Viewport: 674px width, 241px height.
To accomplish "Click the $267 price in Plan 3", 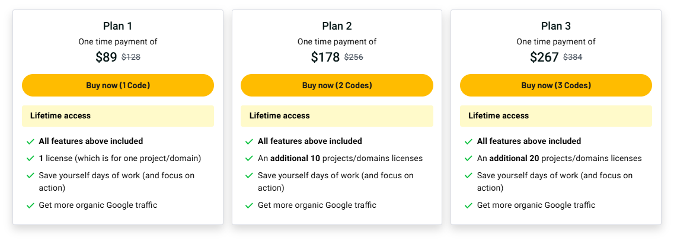I will pyautogui.click(x=544, y=57).
